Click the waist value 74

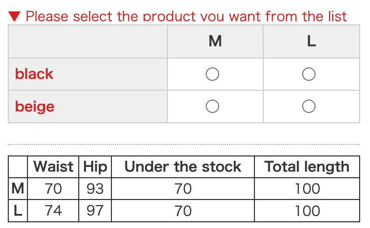[x=53, y=210]
